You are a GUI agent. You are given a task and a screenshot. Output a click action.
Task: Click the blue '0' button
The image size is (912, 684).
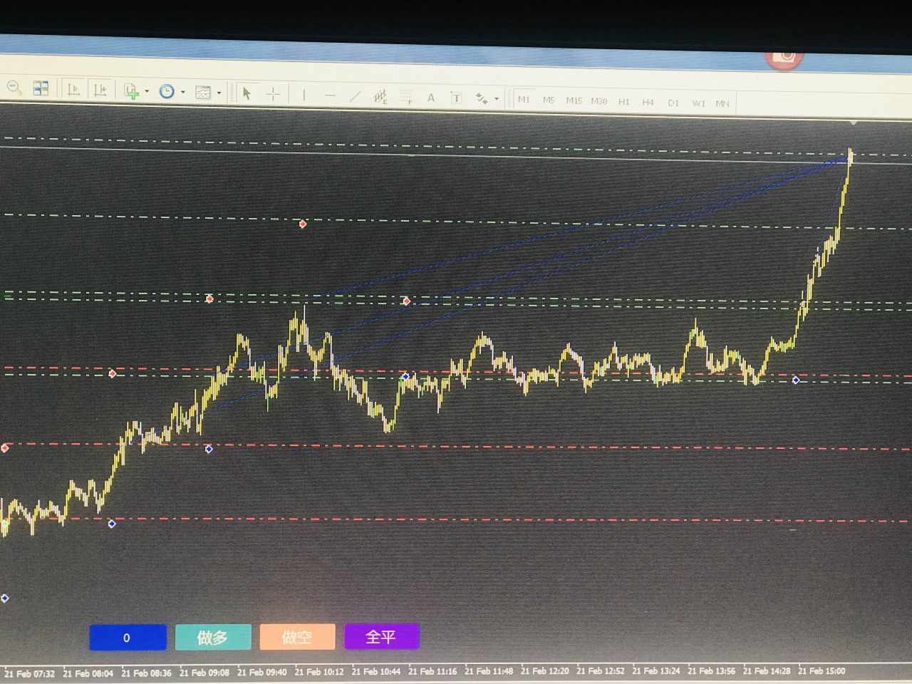[x=128, y=638]
